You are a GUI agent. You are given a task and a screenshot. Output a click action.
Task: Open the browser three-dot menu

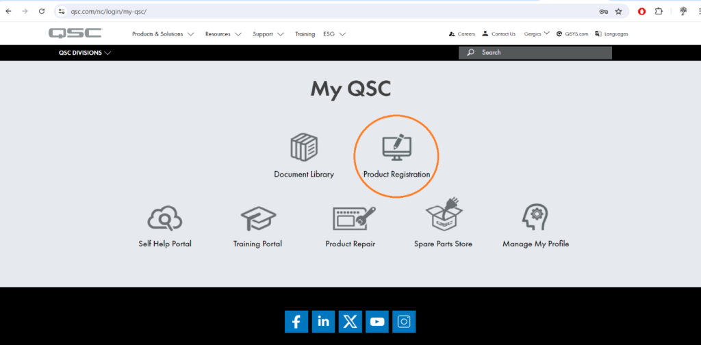[698, 12]
